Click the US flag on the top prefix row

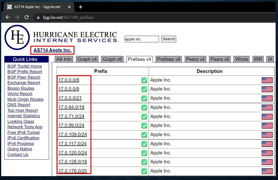[x=267, y=80]
